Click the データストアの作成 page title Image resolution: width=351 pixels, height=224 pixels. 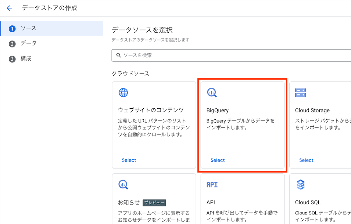click(50, 8)
